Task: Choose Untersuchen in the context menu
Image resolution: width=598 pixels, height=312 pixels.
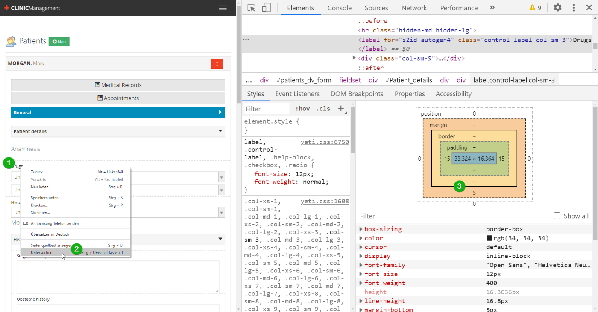Action: 76,252
